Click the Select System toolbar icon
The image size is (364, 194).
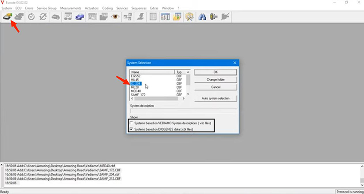coord(7,17)
